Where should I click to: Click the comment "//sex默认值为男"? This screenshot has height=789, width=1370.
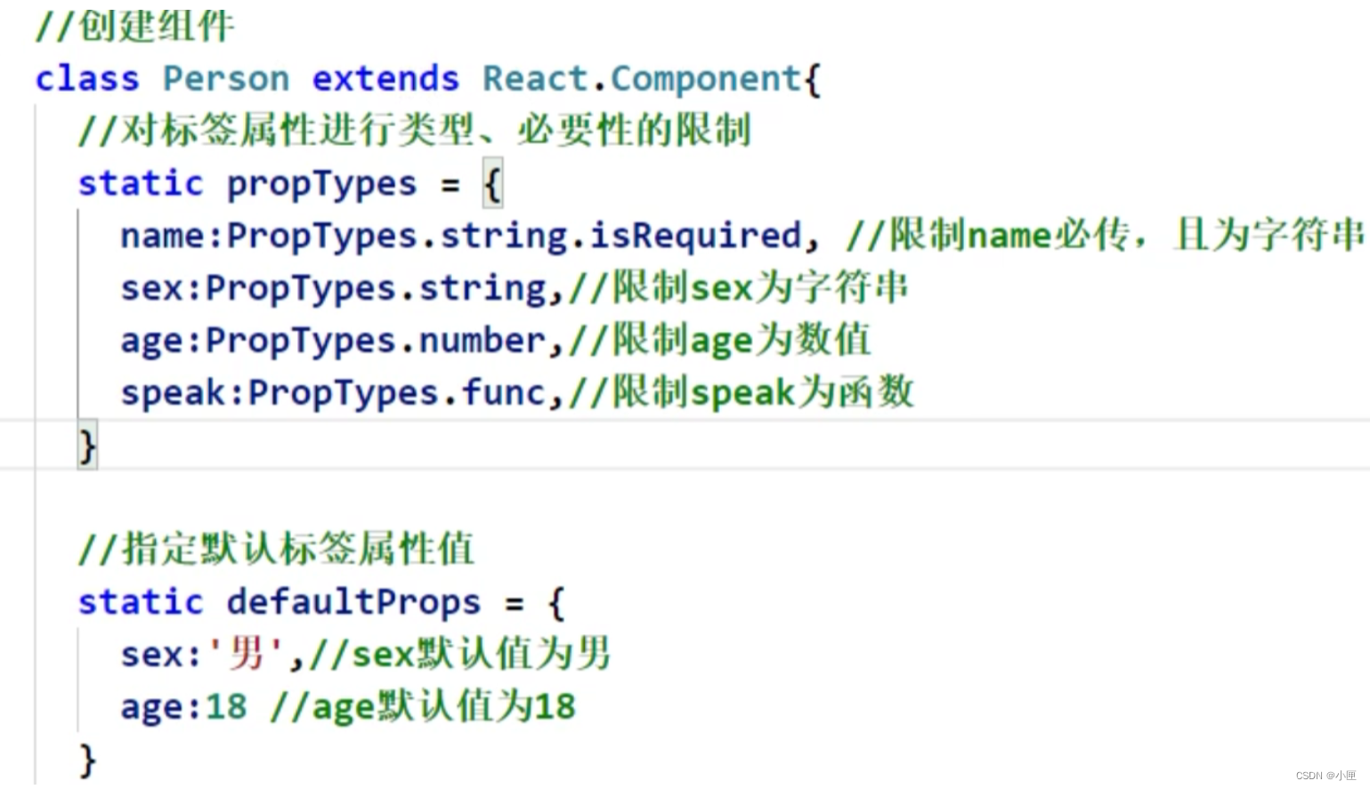point(459,655)
